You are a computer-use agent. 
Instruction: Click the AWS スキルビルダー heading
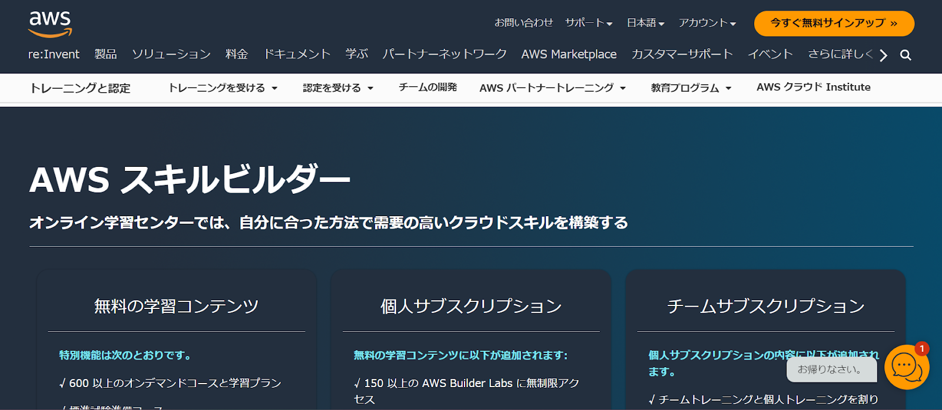190,180
